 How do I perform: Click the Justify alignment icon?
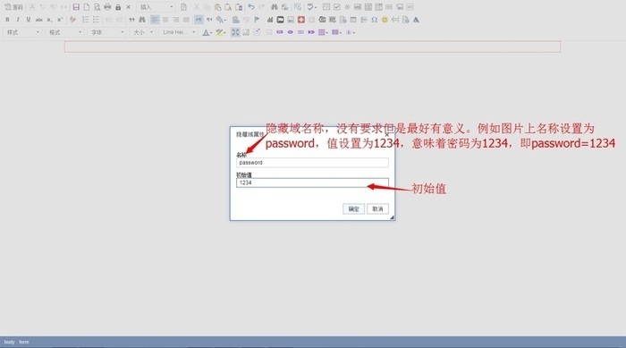point(186,20)
